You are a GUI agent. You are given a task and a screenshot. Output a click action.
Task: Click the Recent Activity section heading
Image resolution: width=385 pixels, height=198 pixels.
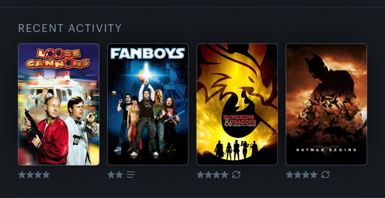pyautogui.click(x=70, y=28)
